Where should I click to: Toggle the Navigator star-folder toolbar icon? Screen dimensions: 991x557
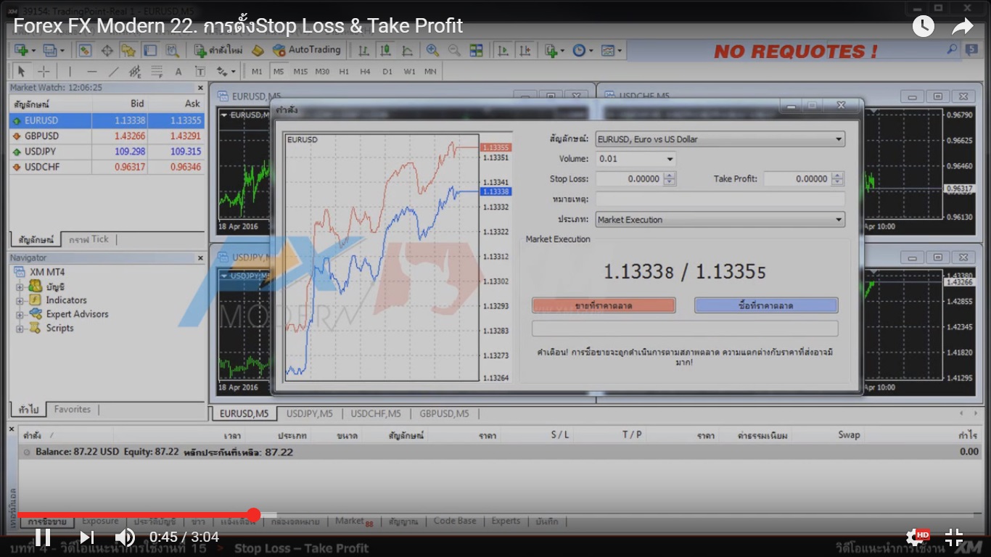(x=128, y=50)
